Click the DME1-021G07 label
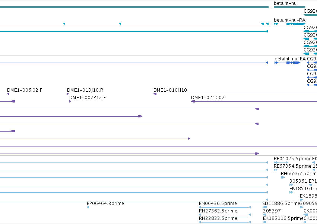The height and width of the screenshot is (224, 317). 207,98
